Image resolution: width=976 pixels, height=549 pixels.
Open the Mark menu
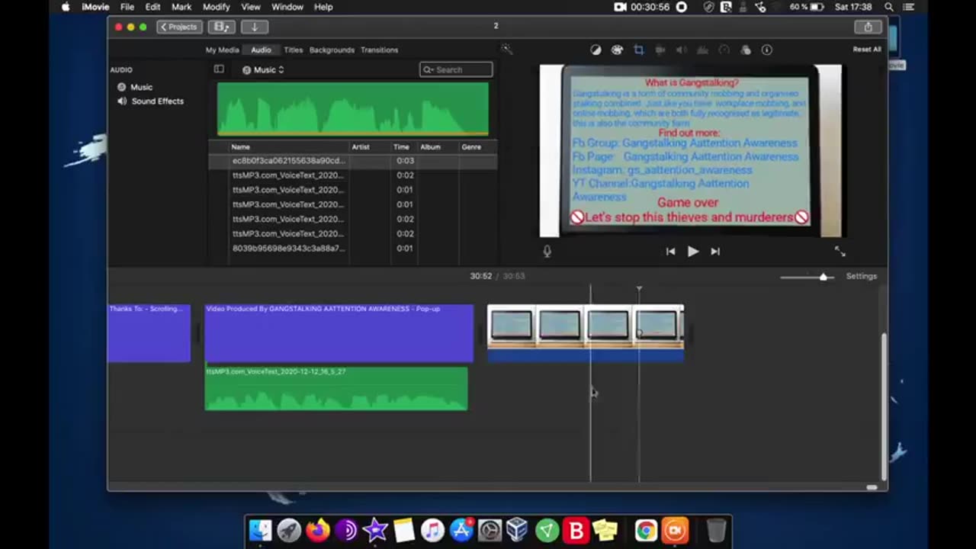[x=181, y=7]
